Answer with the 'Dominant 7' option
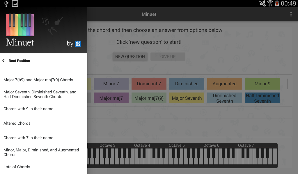The height and width of the screenshot is (174, 298). tap(149, 84)
